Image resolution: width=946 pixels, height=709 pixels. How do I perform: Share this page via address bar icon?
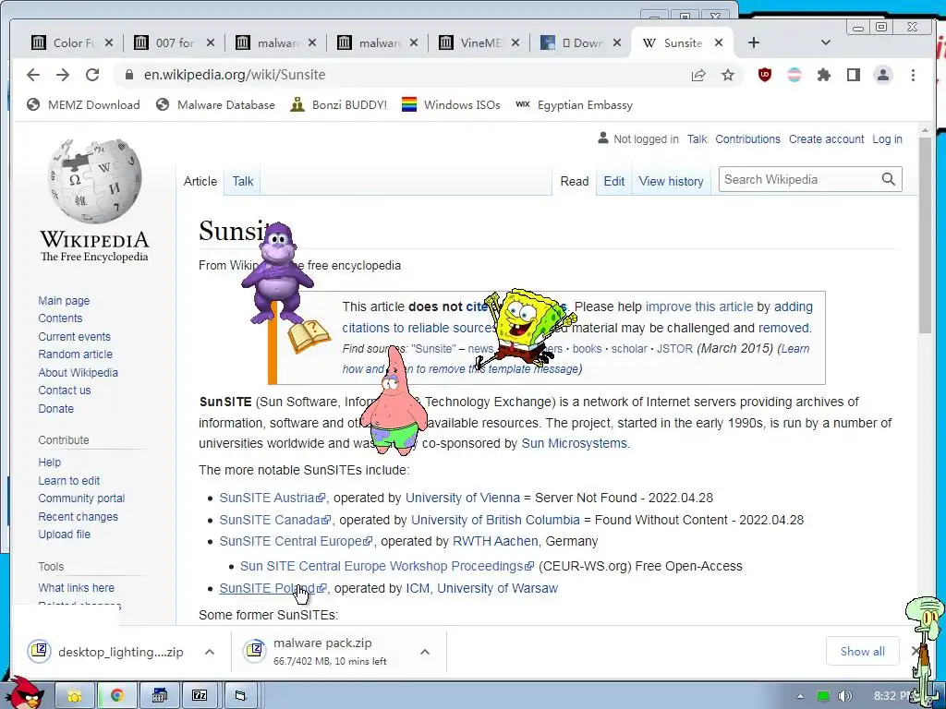[698, 75]
